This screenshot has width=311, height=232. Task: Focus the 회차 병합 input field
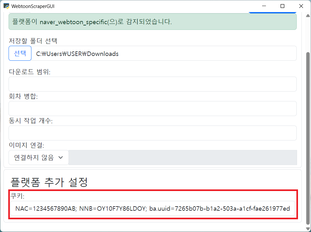153,108
